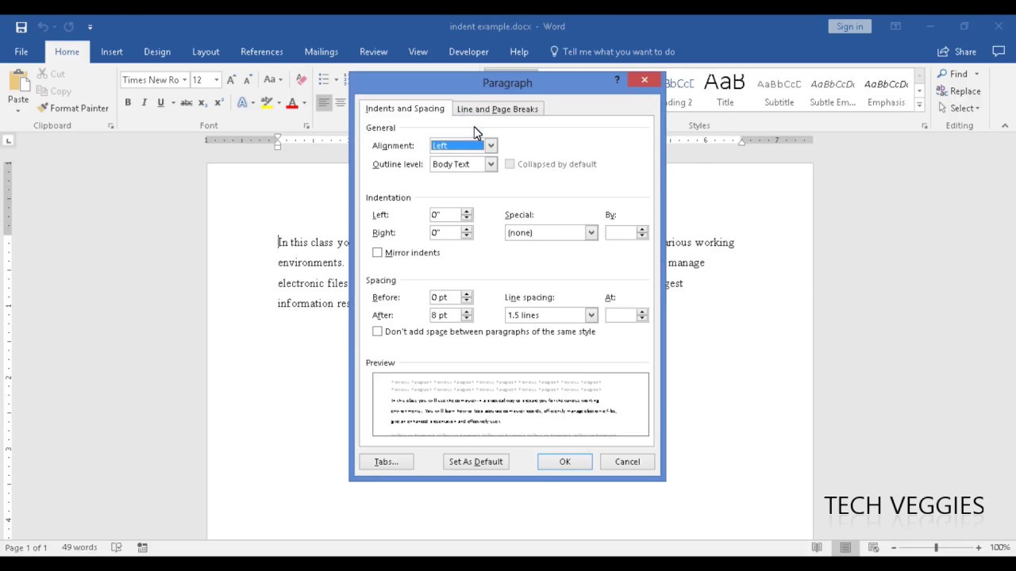This screenshot has height=571, width=1016.
Task: Apply Underline formatting
Action: (160, 103)
